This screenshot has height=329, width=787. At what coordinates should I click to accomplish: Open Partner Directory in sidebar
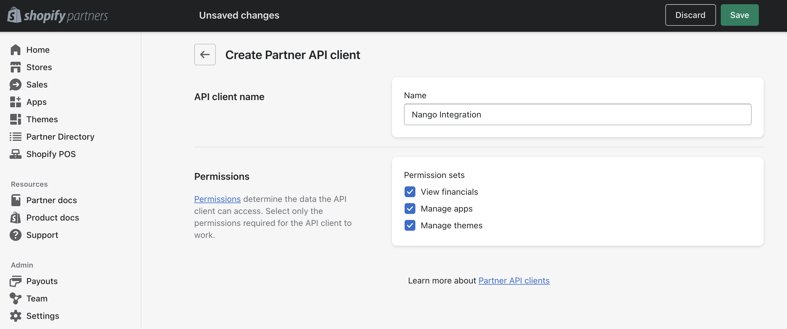60,137
